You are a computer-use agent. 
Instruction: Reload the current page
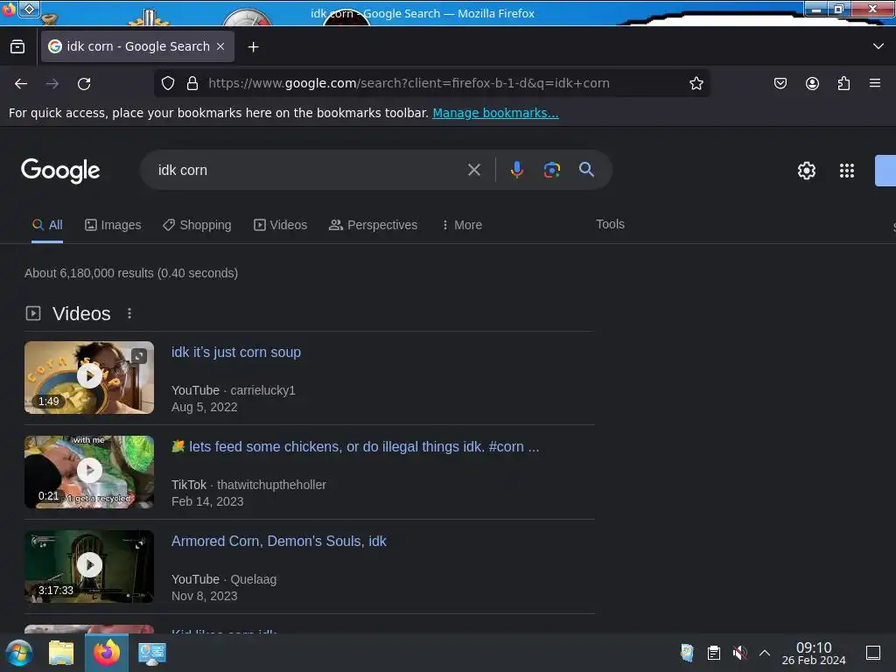pos(84,83)
